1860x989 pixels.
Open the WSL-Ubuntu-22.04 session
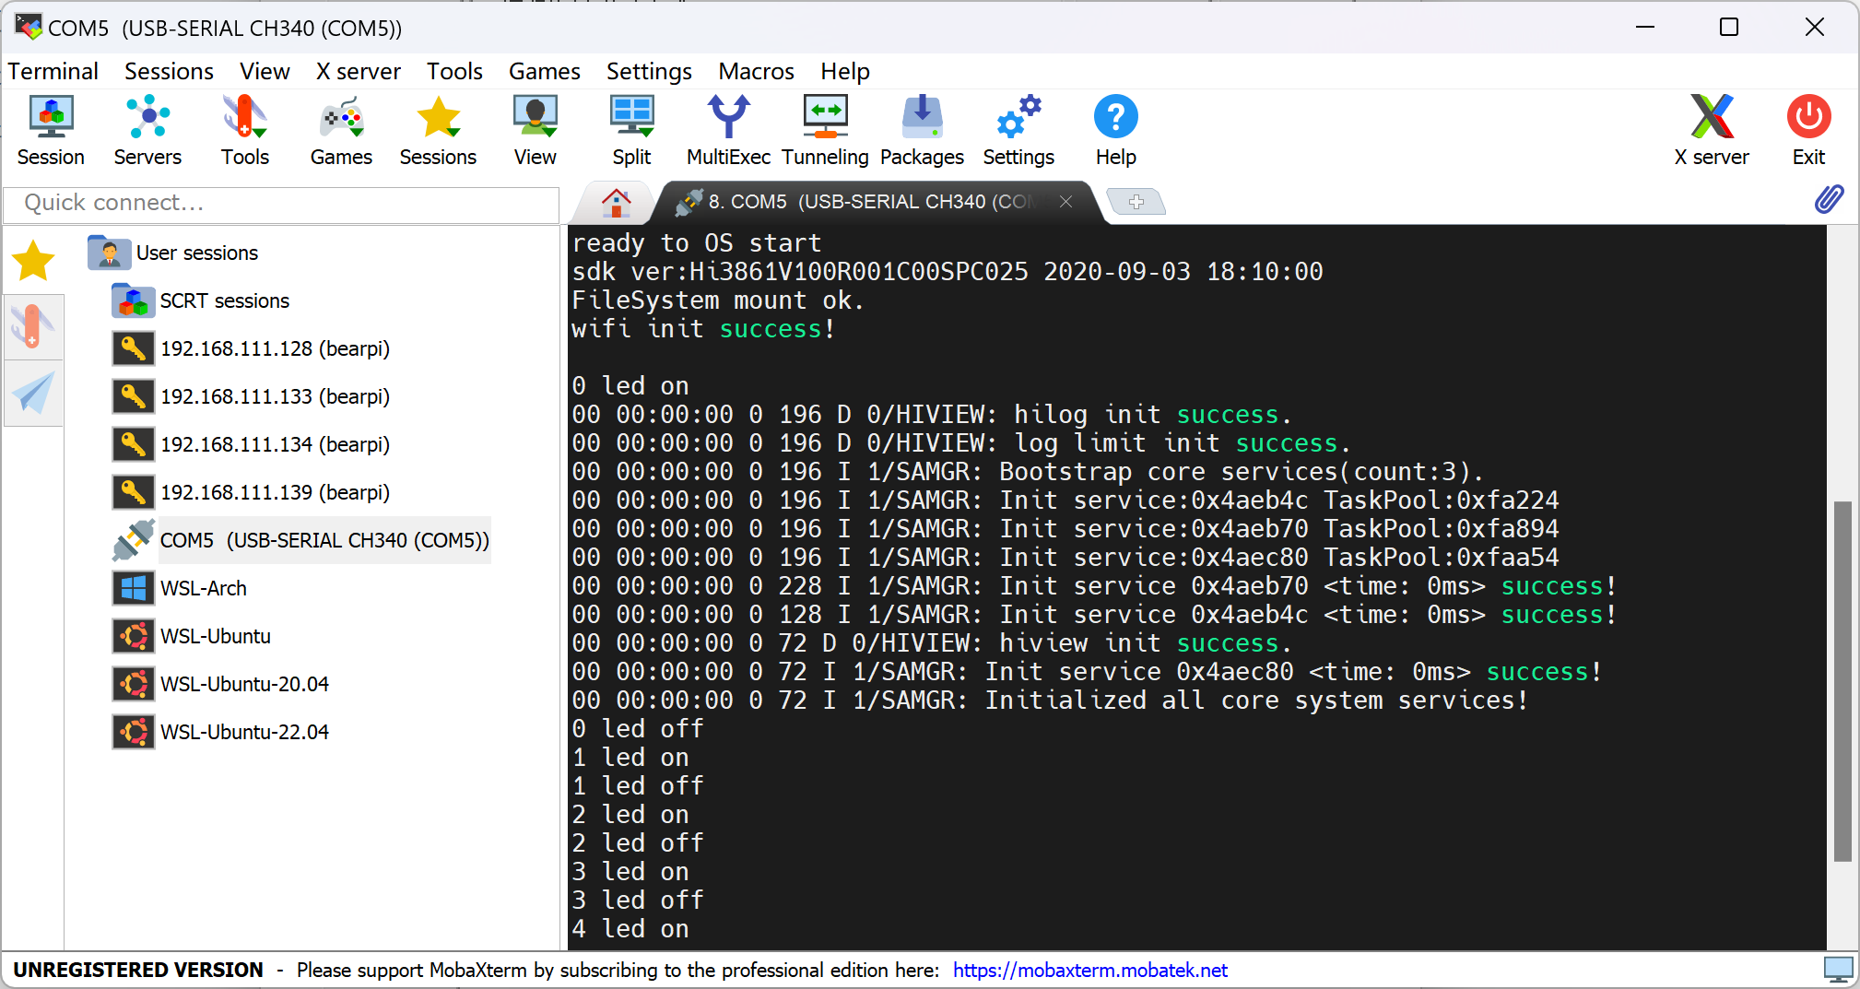coord(244,732)
